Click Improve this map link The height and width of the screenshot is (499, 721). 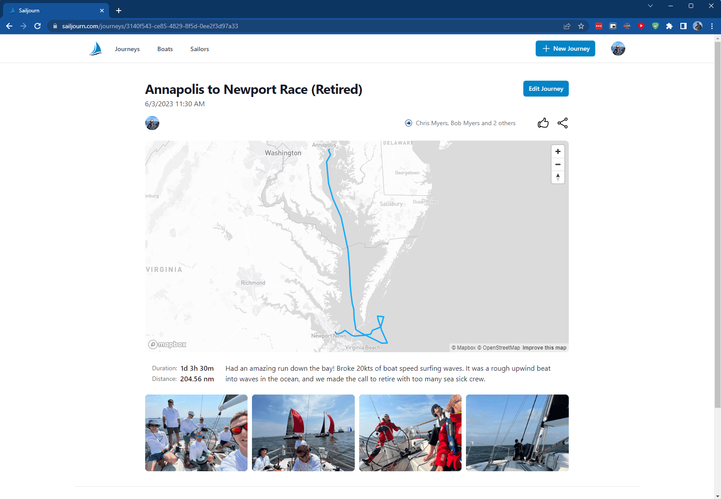pos(544,348)
